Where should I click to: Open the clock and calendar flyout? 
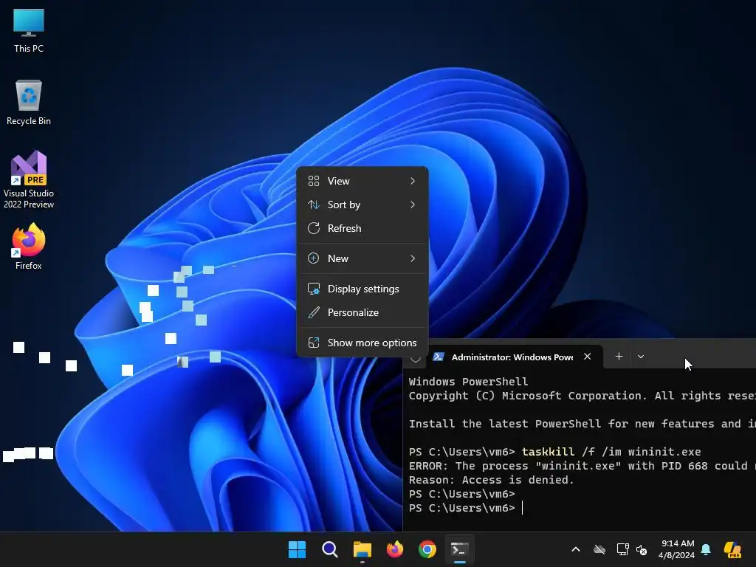[677, 549]
